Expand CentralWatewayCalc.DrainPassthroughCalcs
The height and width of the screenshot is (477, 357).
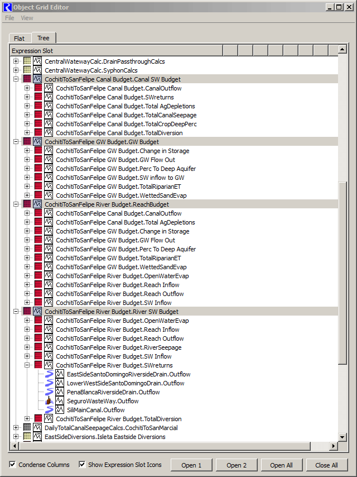16,61
